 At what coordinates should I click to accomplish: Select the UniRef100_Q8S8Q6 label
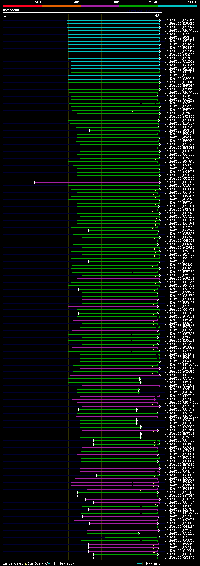[x=179, y=234]
